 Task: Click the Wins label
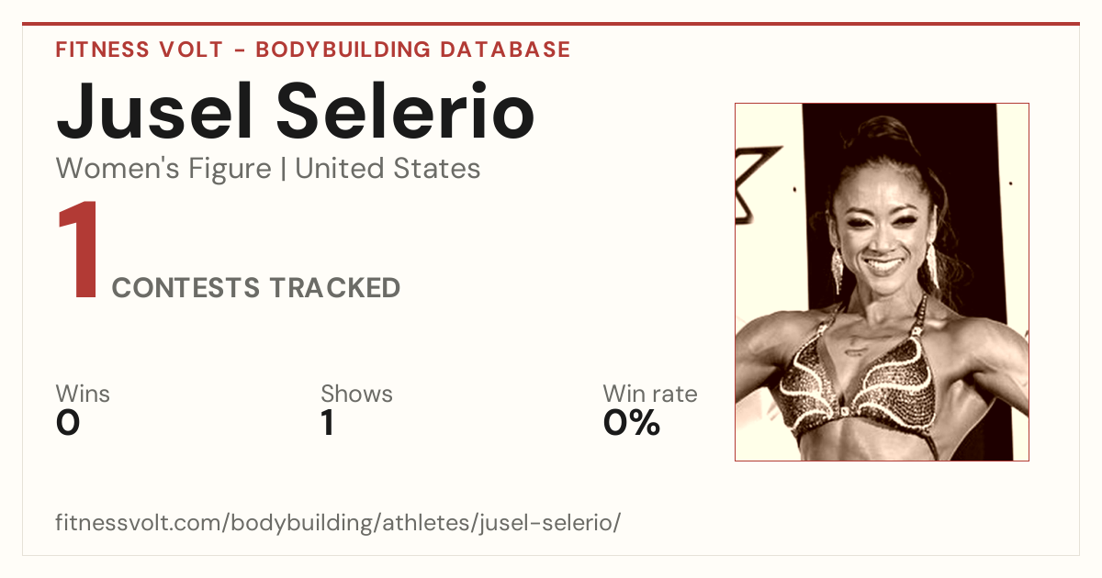[83, 394]
